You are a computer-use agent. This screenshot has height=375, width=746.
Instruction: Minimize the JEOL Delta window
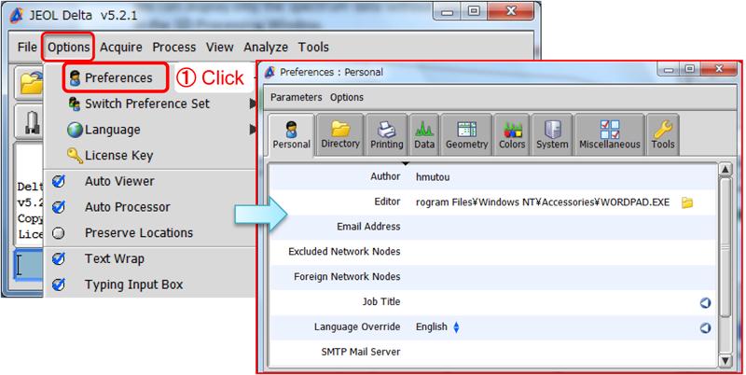click(x=448, y=11)
